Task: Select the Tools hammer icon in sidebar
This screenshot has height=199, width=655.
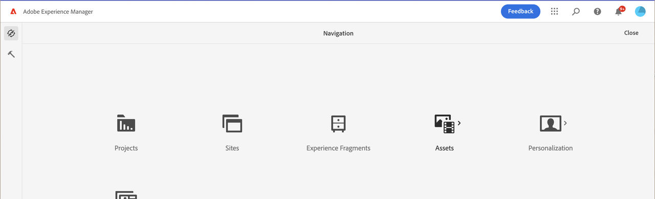Action: pyautogui.click(x=11, y=54)
